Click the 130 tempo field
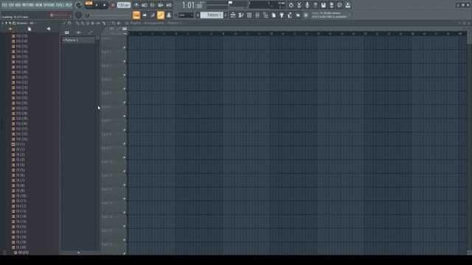 coord(123,5)
